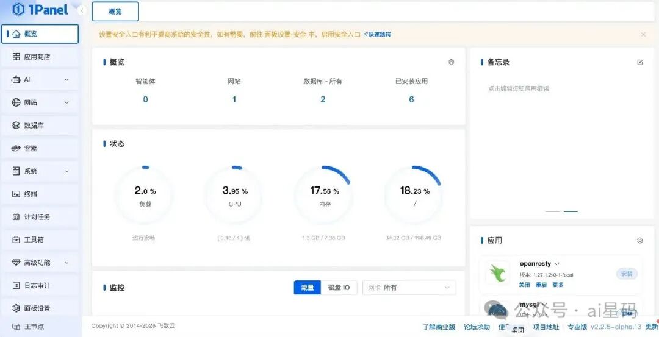This screenshot has height=337, width=659.
Task: Select the 网站 globe icon in the sidebar
Action: [x=16, y=102]
